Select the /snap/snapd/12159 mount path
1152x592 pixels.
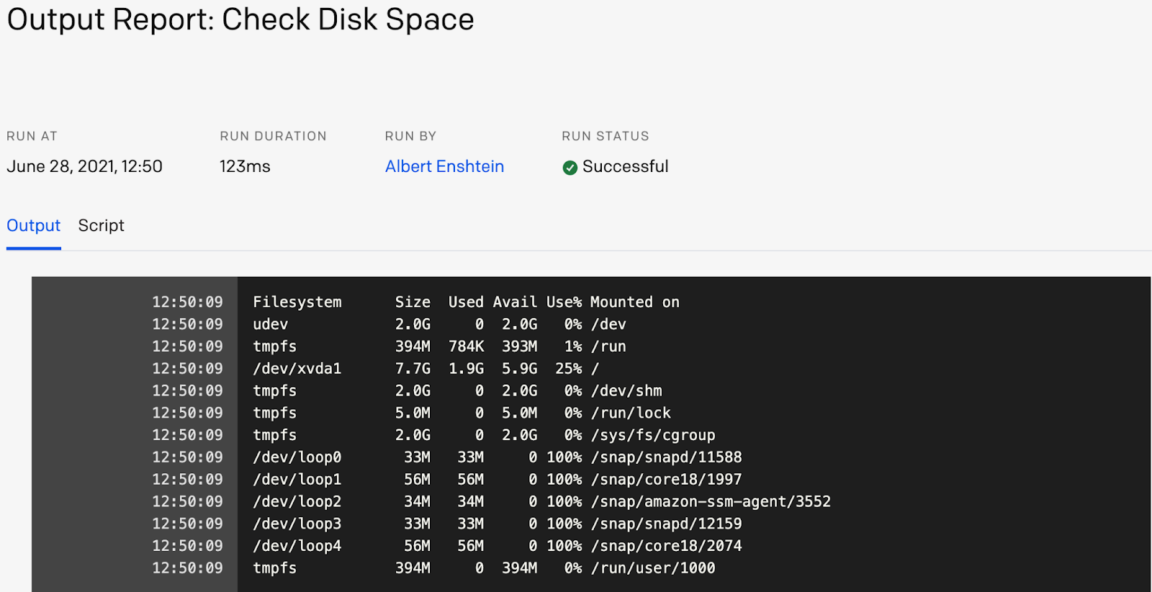(x=667, y=524)
